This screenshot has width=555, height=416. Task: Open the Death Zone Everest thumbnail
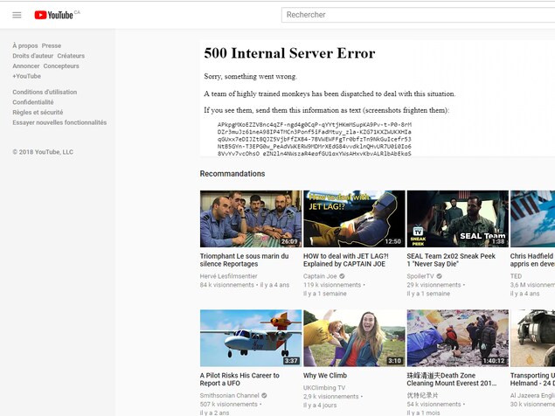pyautogui.click(x=457, y=338)
